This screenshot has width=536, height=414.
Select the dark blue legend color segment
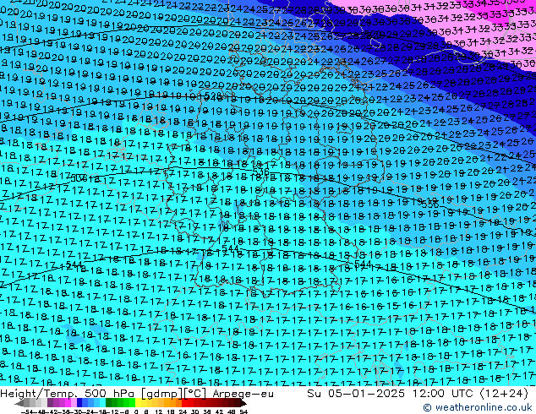(79, 403)
